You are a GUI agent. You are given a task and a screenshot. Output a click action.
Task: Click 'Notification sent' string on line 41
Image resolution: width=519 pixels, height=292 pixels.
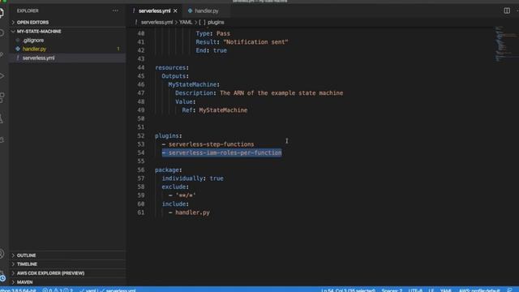click(x=255, y=42)
